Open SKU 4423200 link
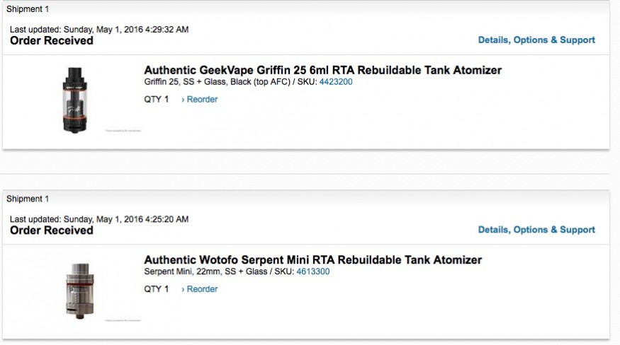Screen dimensions: 620x345 336,82
